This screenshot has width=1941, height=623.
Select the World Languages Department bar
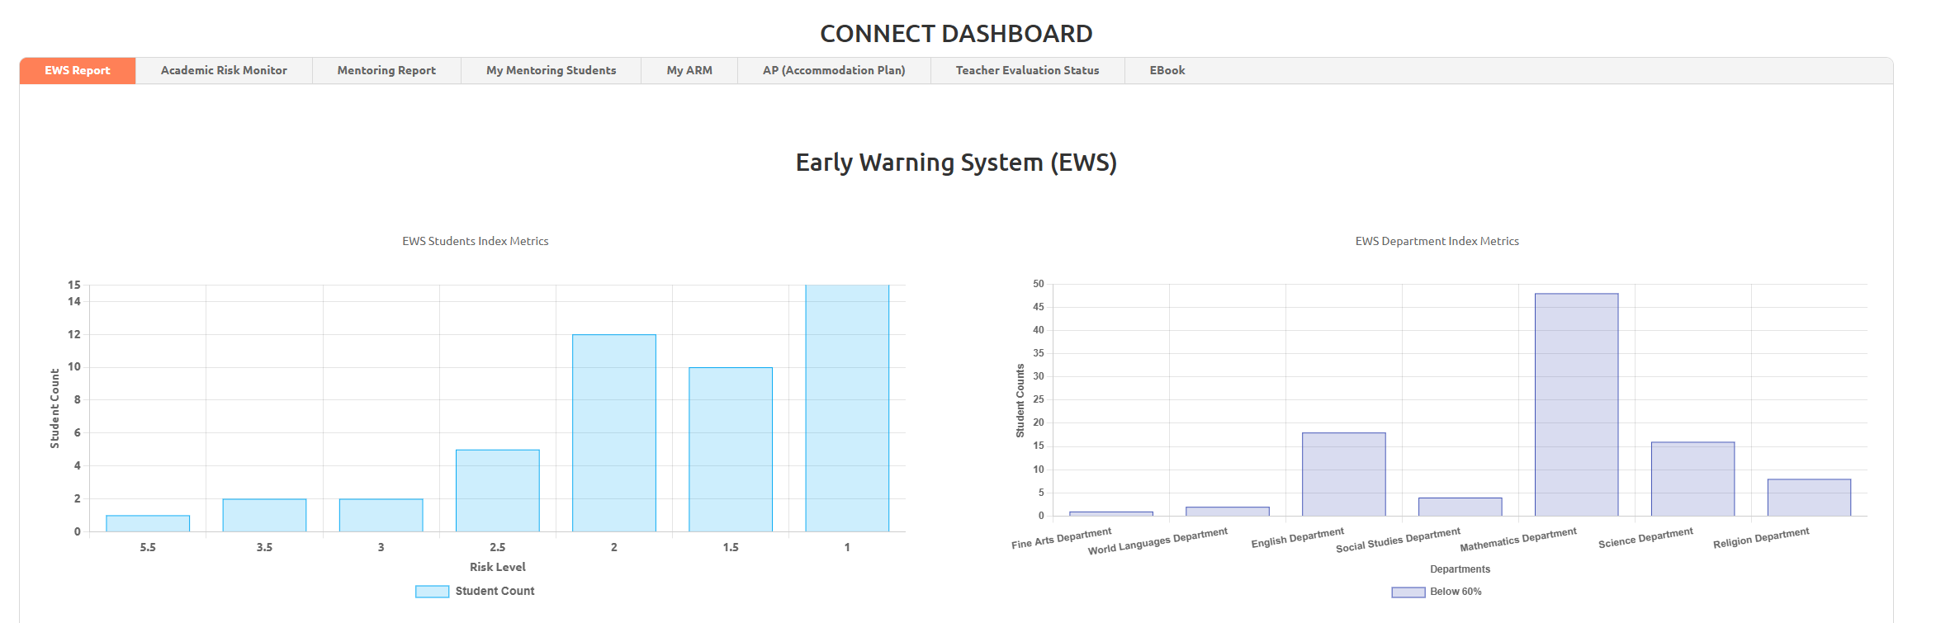click(1228, 512)
